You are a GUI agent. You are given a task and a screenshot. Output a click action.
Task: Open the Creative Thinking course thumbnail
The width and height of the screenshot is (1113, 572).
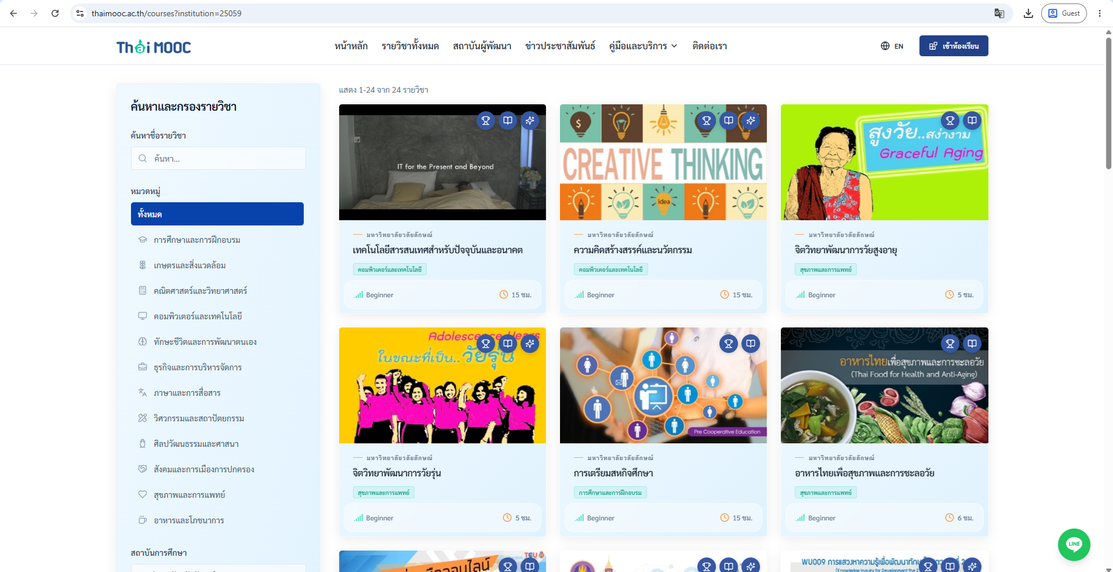(x=663, y=162)
